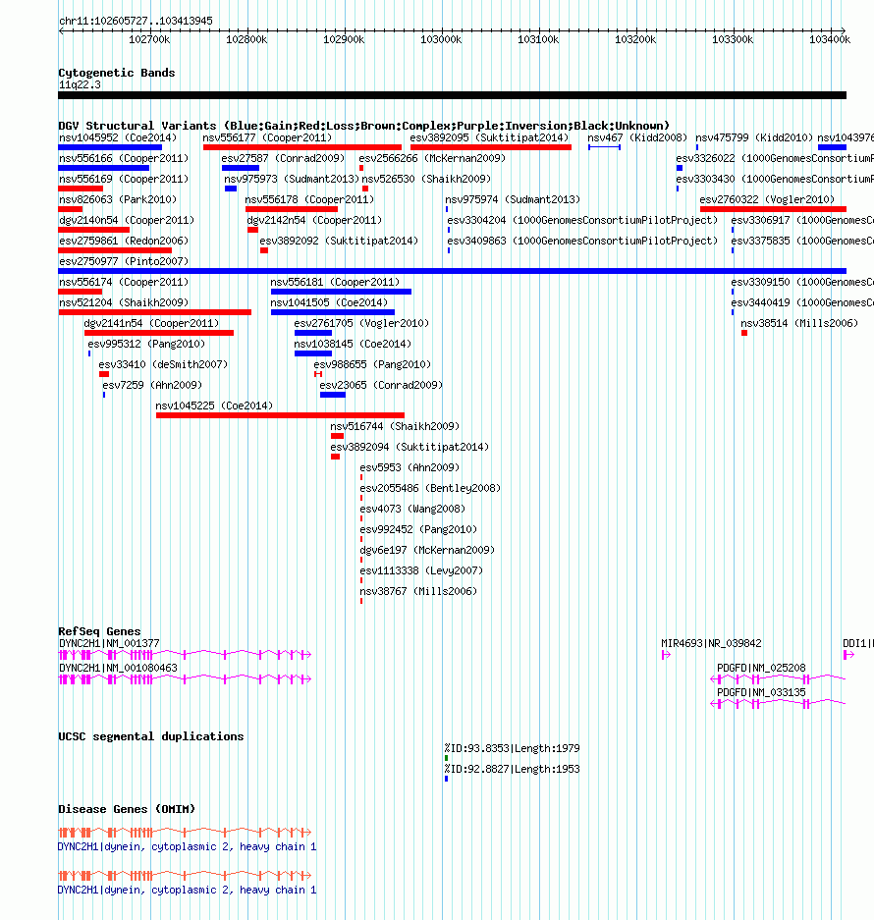This screenshot has height=920, width=874.
Task: Select the nsv556174 (Cooper2011) label
Action: [x=124, y=282]
